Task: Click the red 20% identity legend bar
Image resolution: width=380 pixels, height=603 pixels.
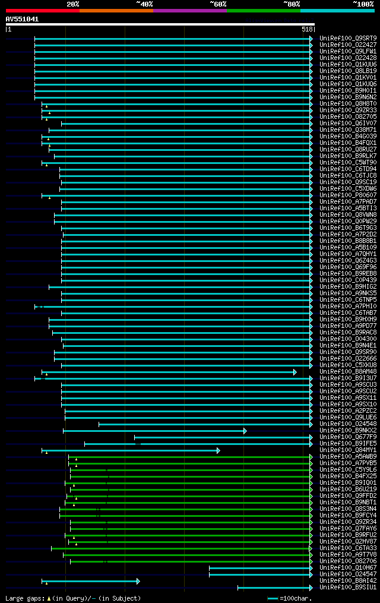Action: [43, 11]
